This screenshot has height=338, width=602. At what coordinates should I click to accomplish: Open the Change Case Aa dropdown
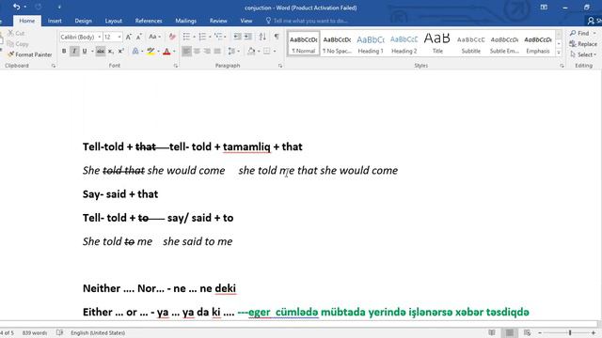pos(154,37)
